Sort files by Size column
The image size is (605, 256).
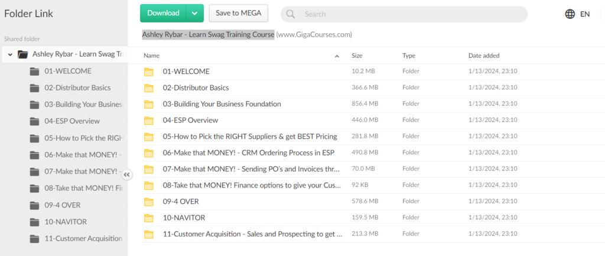tap(357, 56)
